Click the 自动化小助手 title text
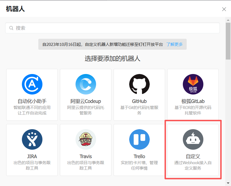Screen dimensions: 231x186 32,101
